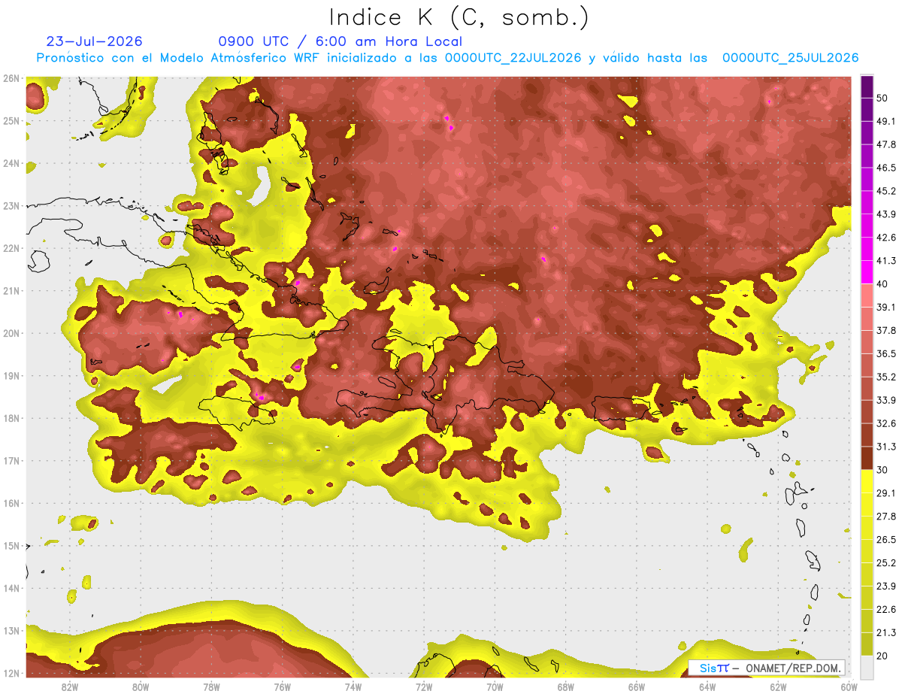Select the yellow legend band between 29.1 and 30
Viewport: 902px width, 697px height.
tap(867, 481)
